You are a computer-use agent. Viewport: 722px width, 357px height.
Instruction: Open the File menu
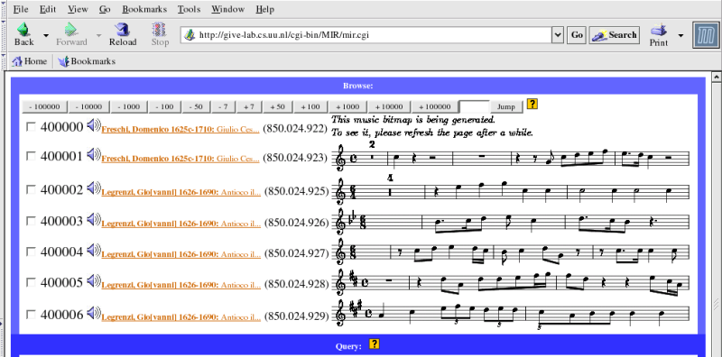21,9
